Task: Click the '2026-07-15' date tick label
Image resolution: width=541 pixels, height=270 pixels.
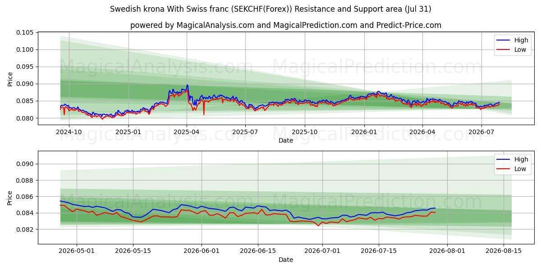Action: (380, 251)
